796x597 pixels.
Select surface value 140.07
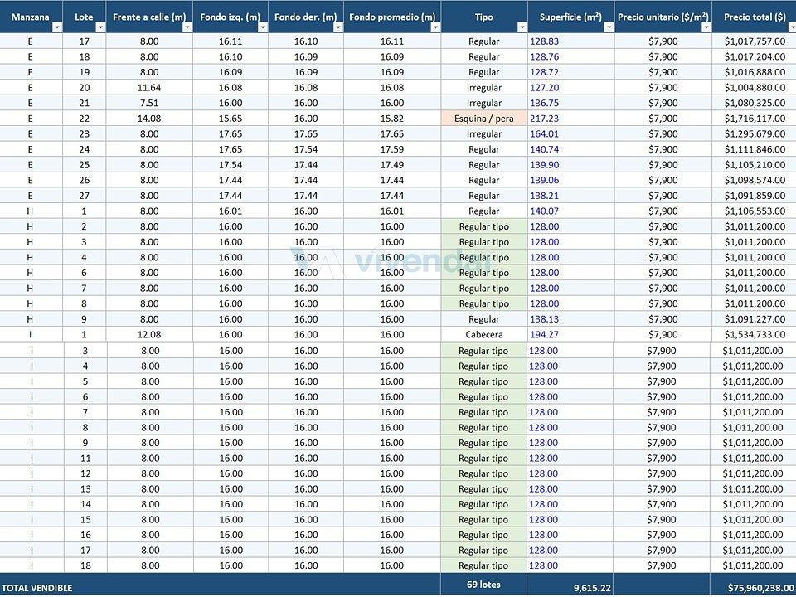pos(544,211)
